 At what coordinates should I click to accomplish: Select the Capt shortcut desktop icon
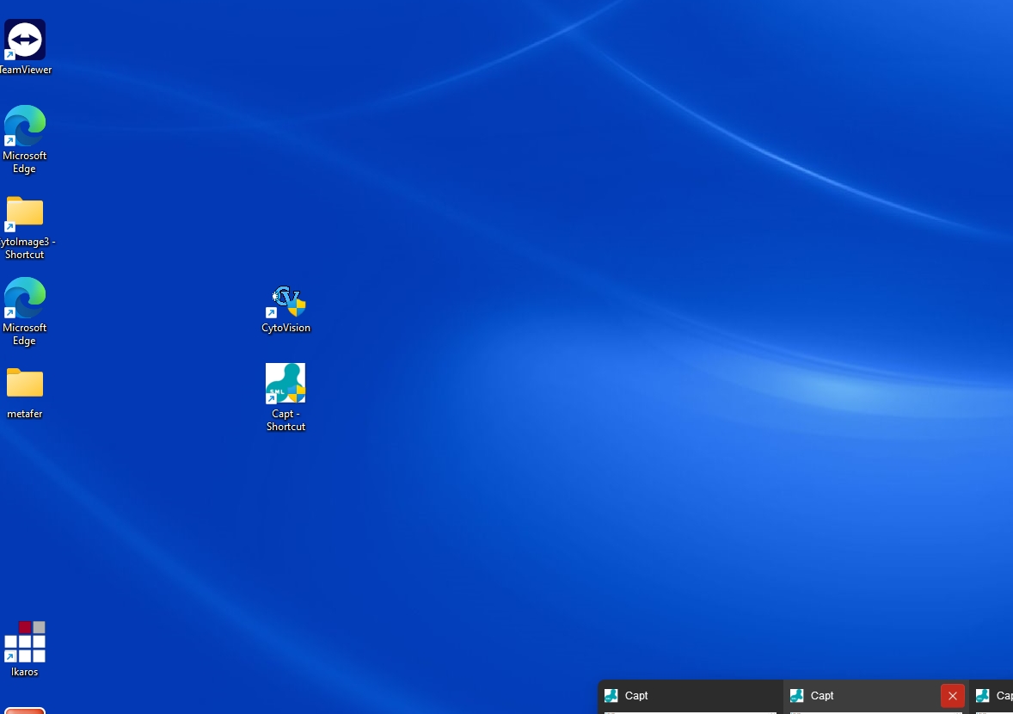[x=285, y=384]
